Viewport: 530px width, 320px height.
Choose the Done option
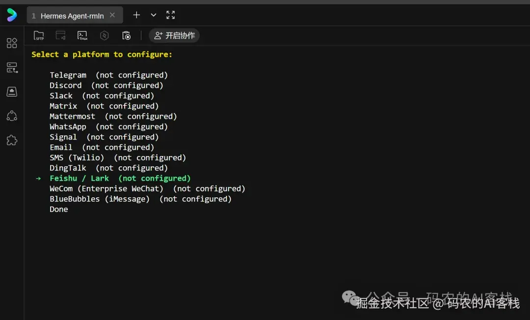59,210
